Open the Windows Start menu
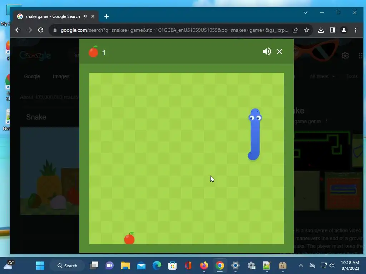 (40, 265)
